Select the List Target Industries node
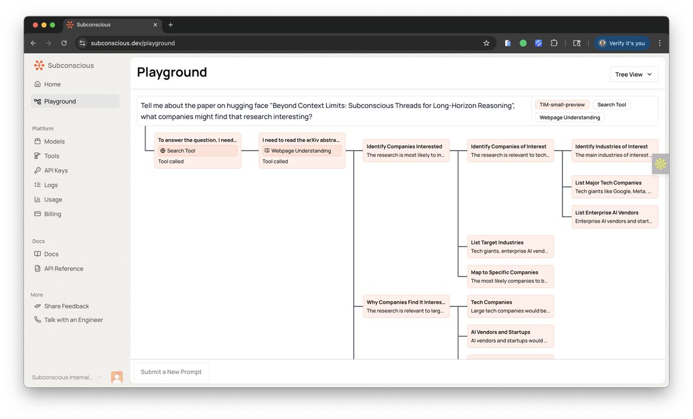The image size is (693, 419). pyautogui.click(x=511, y=246)
